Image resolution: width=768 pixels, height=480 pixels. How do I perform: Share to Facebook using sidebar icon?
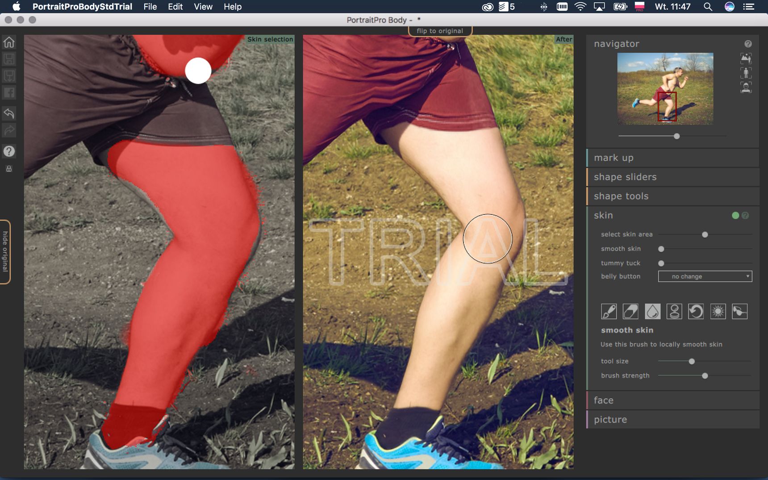pyautogui.click(x=9, y=93)
